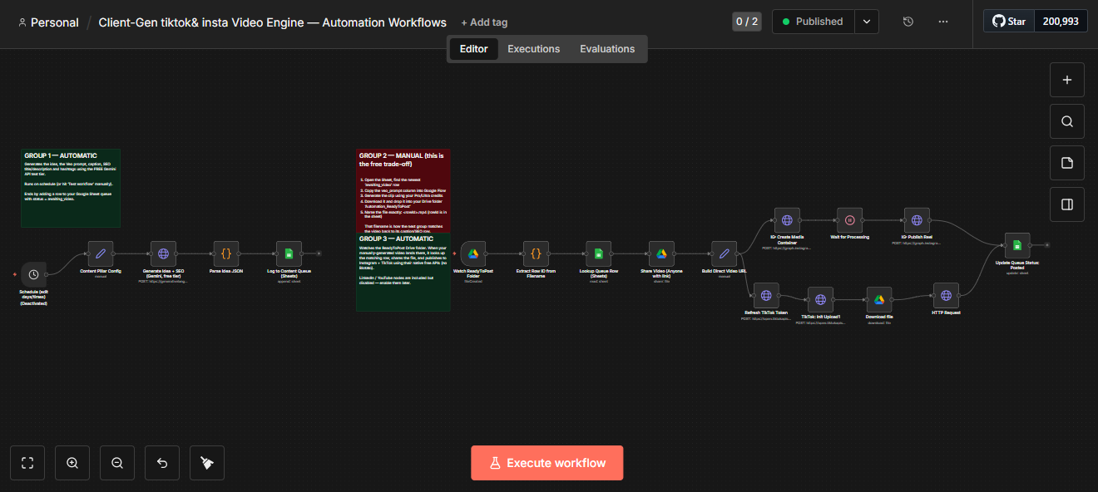
Task: Zoom out of the canvas
Action: pyautogui.click(x=117, y=463)
